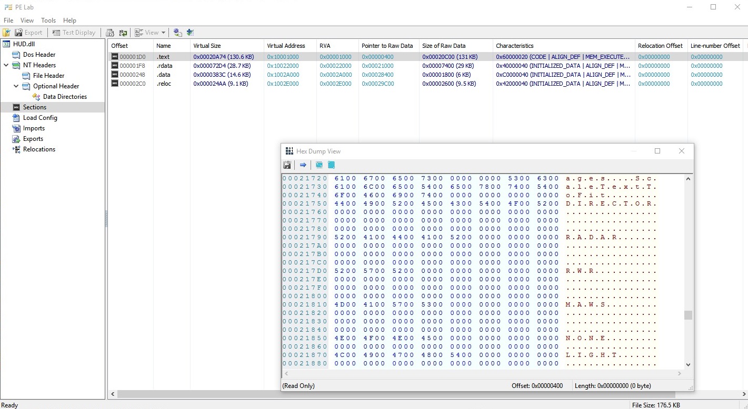Click the calendar info toolbar icon
Image resolution: width=748 pixels, height=409 pixels.
pos(110,33)
